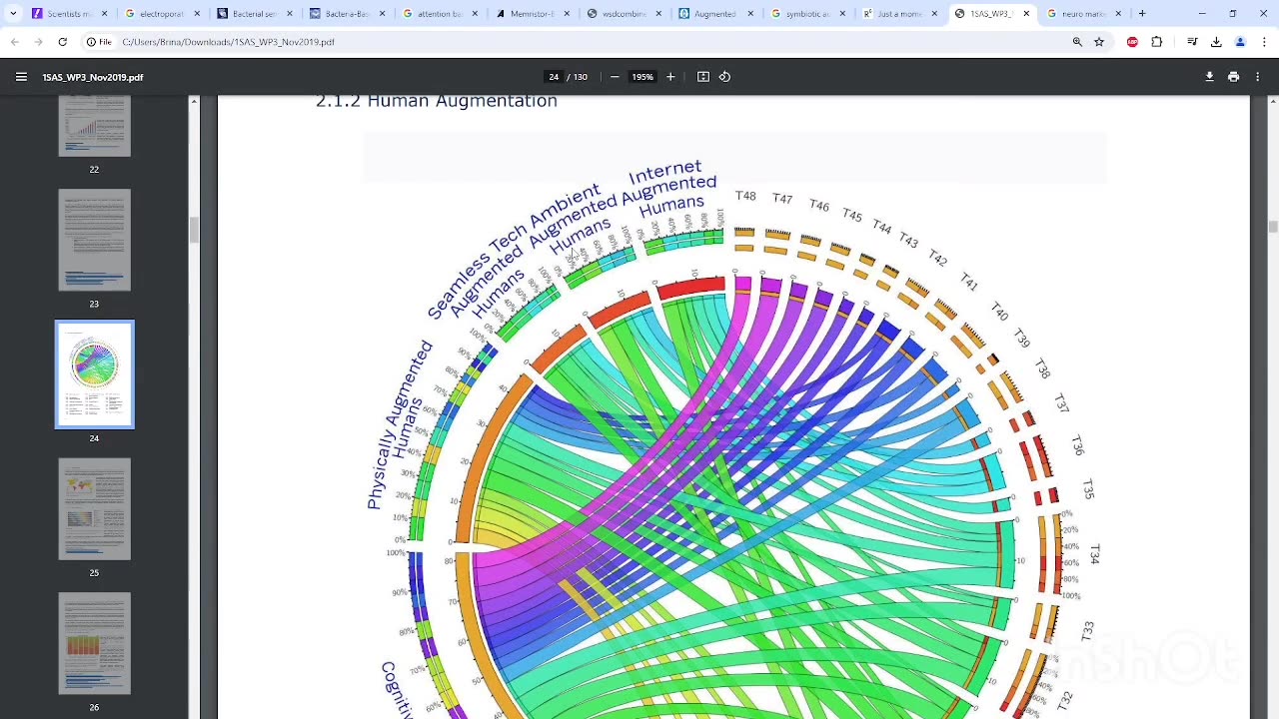1279x719 pixels.
Task: Expand the tab search dropdown
Action: tap(13, 14)
